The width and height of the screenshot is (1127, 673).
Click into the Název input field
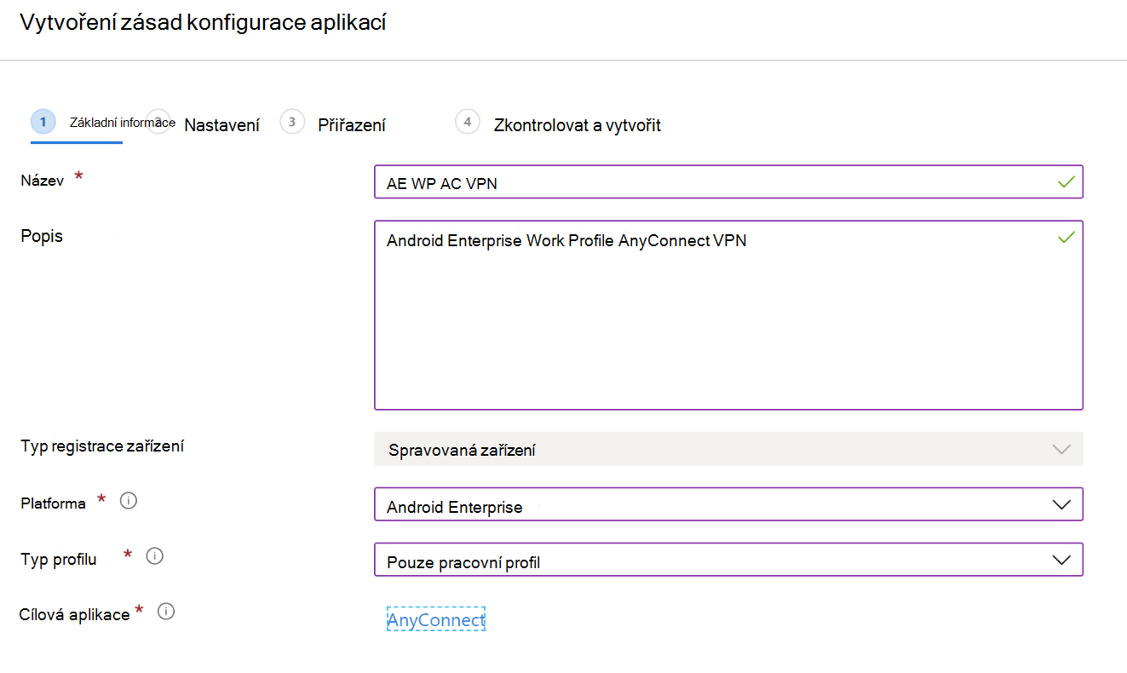pos(728,182)
